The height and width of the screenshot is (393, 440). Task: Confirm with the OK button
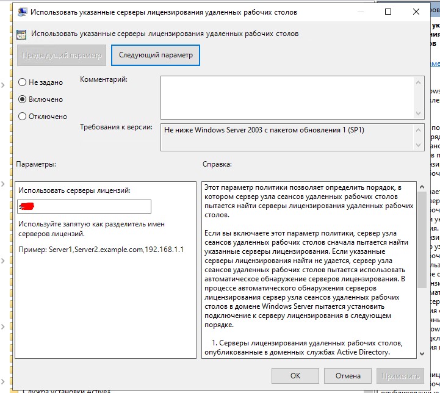coord(295,376)
